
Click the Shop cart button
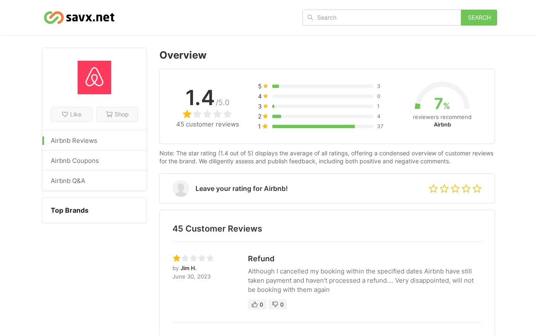click(117, 114)
